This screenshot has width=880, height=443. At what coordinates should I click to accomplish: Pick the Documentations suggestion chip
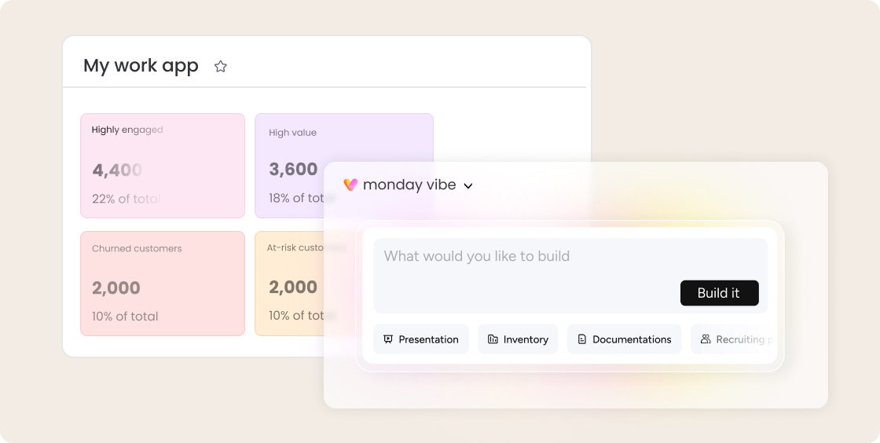(625, 339)
